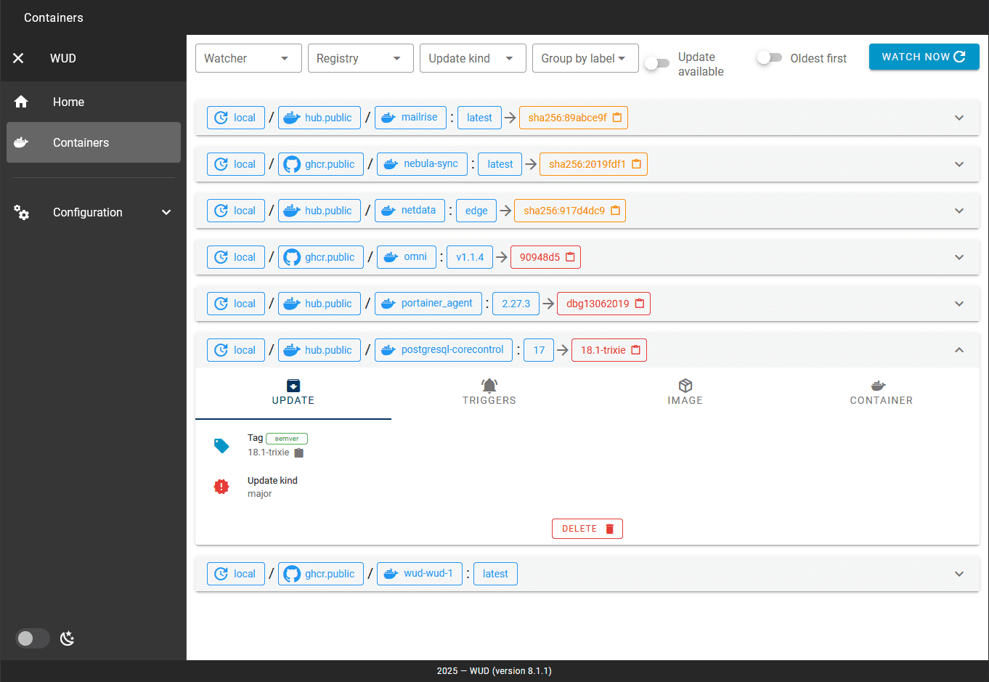The height and width of the screenshot is (682, 989).
Task: Click the WATCH NOW button
Action: coord(924,56)
